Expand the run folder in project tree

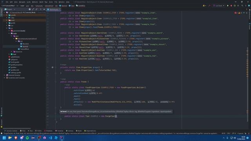pyautogui.click(x=7, y=25)
